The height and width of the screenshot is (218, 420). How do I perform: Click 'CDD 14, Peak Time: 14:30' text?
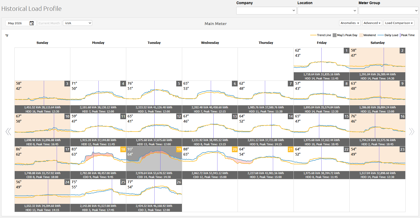154,177
